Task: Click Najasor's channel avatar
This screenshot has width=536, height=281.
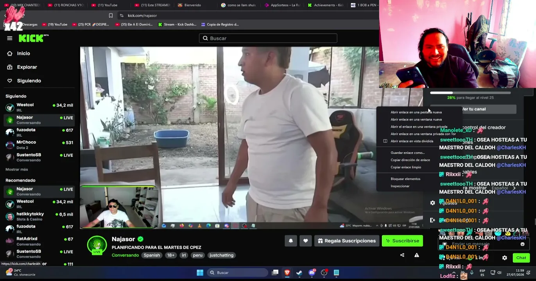Action: pyautogui.click(x=97, y=246)
